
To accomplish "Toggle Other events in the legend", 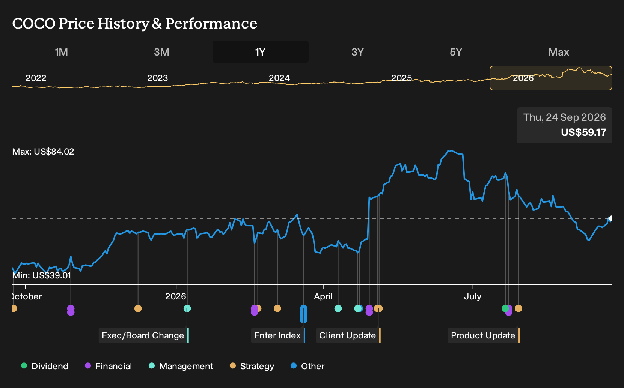I will pyautogui.click(x=307, y=366).
